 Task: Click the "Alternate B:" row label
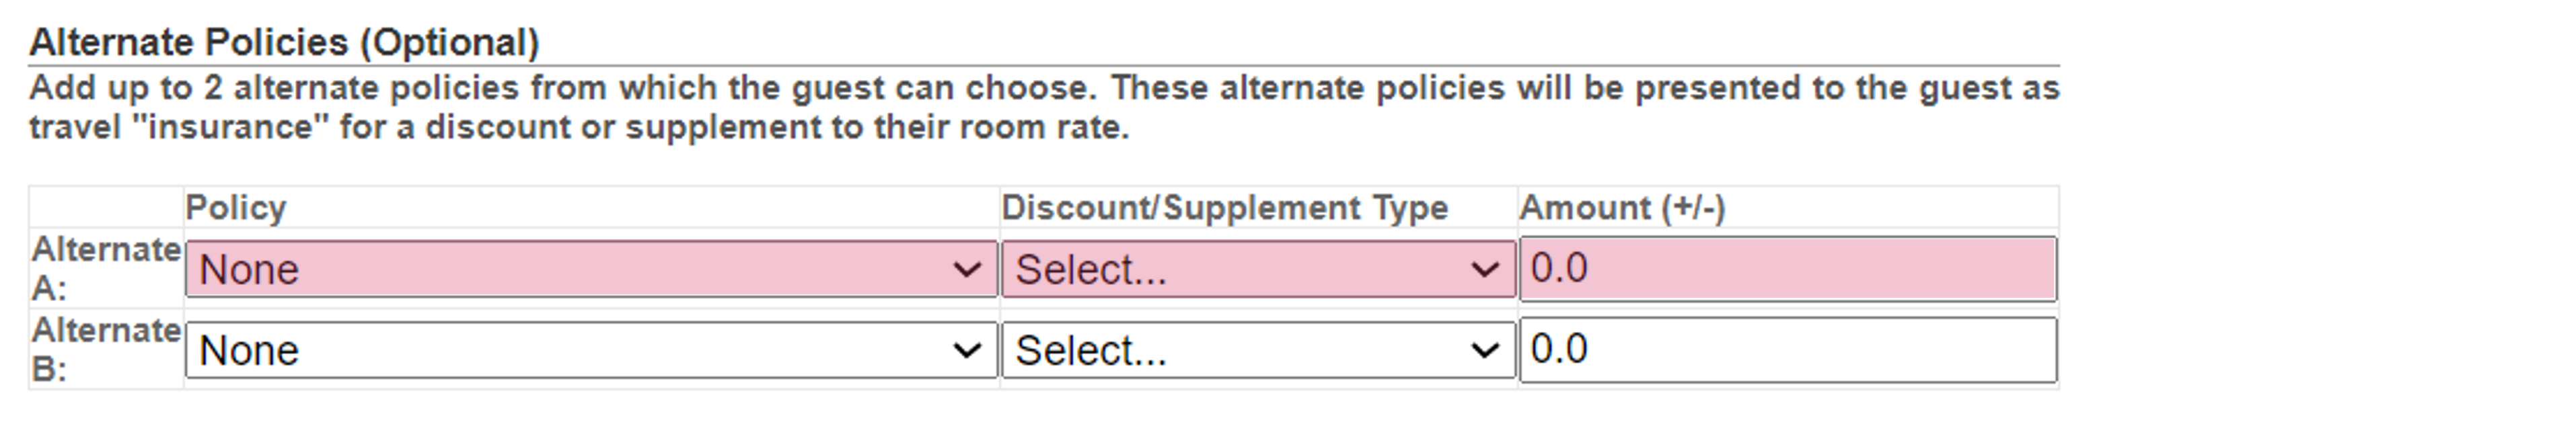pos(106,349)
